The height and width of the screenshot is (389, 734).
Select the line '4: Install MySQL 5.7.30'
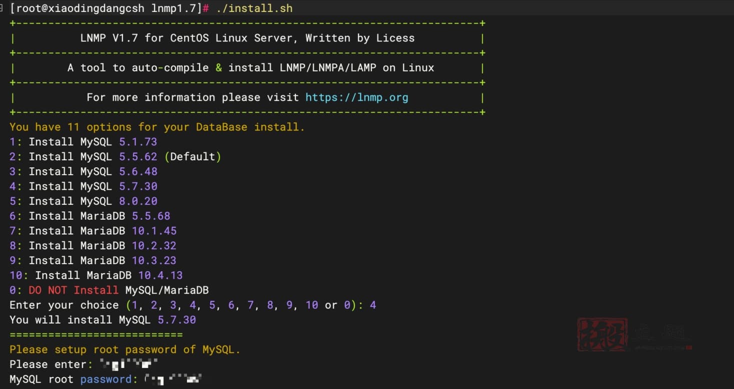83,186
